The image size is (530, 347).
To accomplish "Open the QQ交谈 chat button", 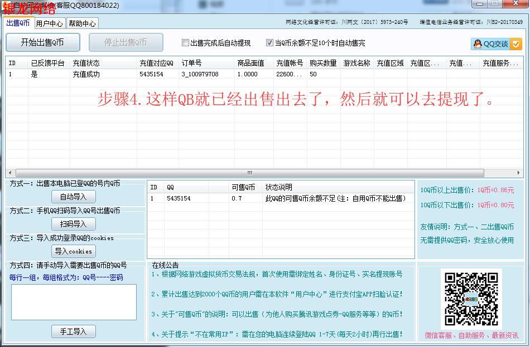I will point(490,44).
